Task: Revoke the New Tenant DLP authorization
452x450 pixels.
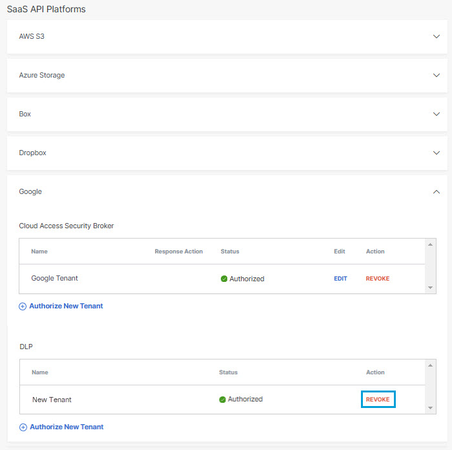Action: (x=378, y=399)
